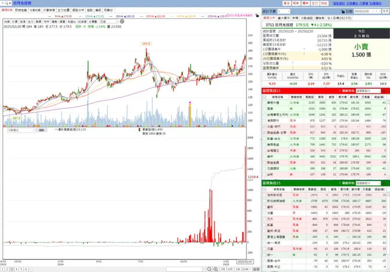Tick the checkbox for 台灣摩根士丹利
This screenshot has width=390, height=272.
point(264,115)
